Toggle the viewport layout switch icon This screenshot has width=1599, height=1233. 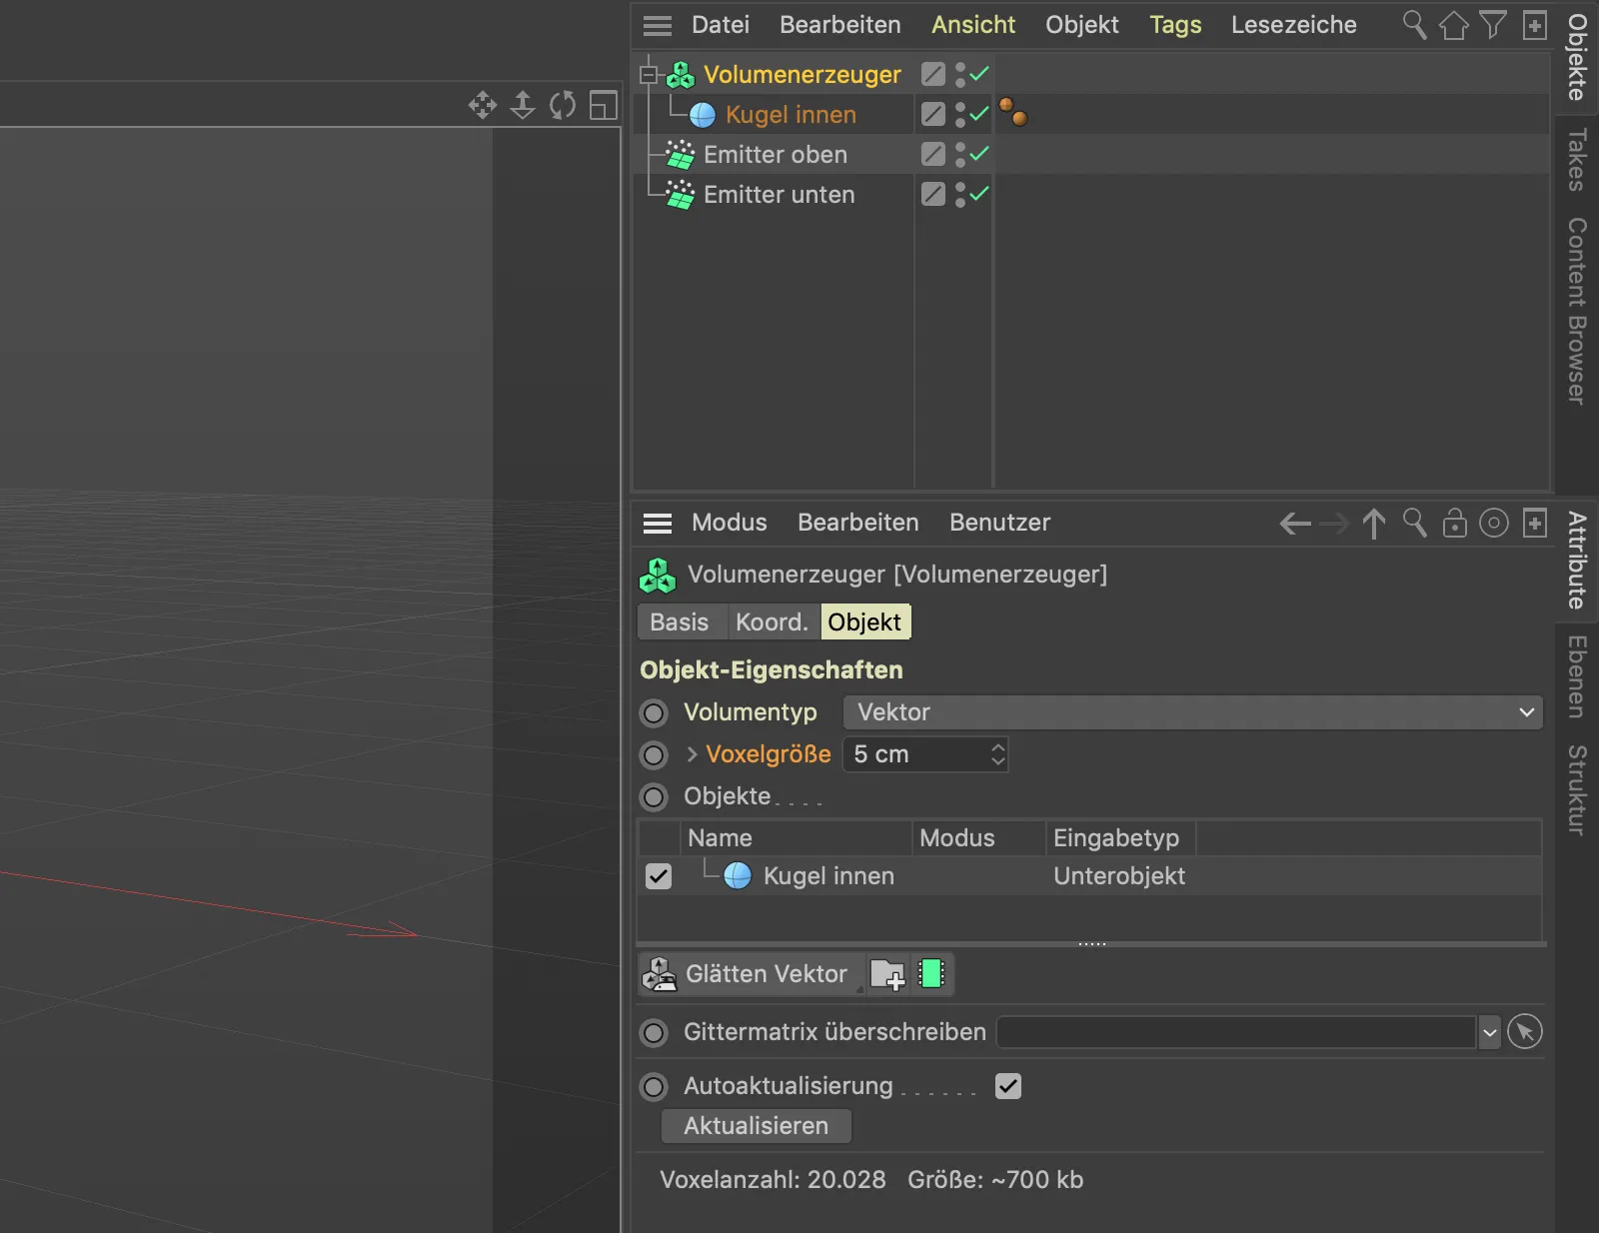(x=604, y=105)
